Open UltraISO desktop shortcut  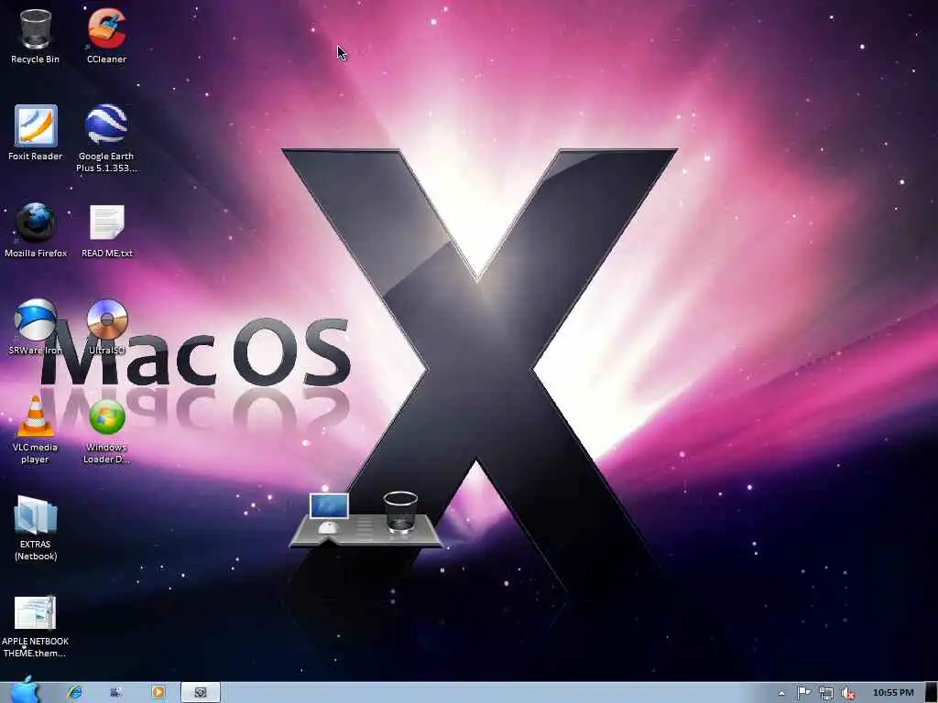[x=106, y=327]
